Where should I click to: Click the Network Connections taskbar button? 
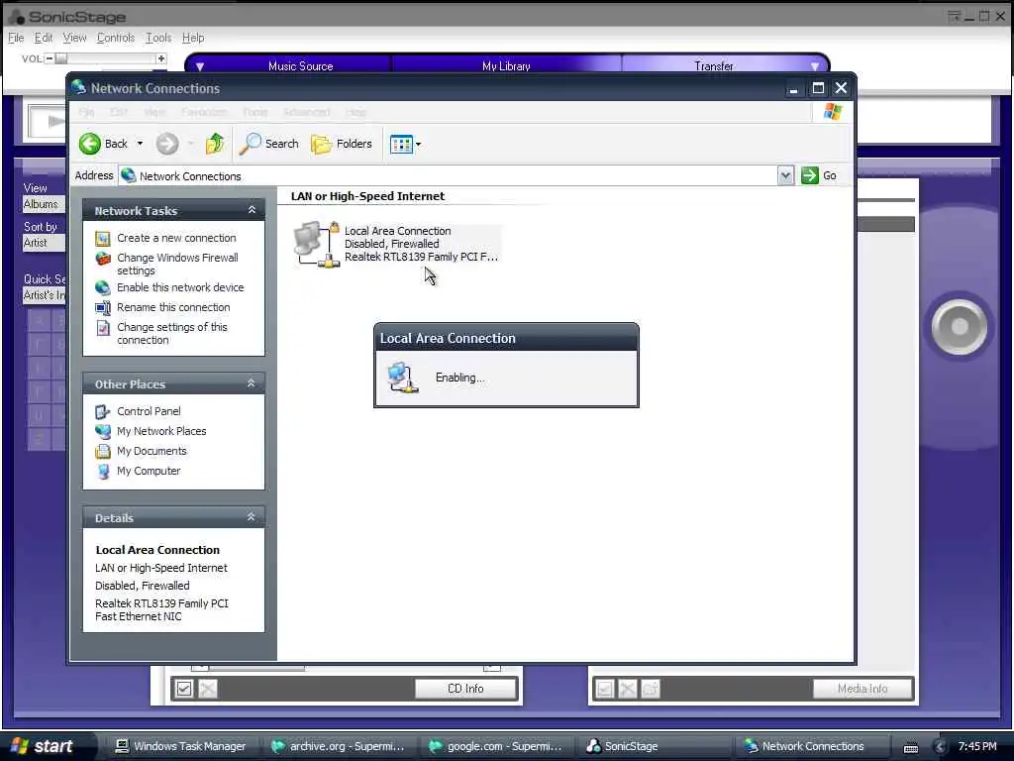(x=812, y=746)
